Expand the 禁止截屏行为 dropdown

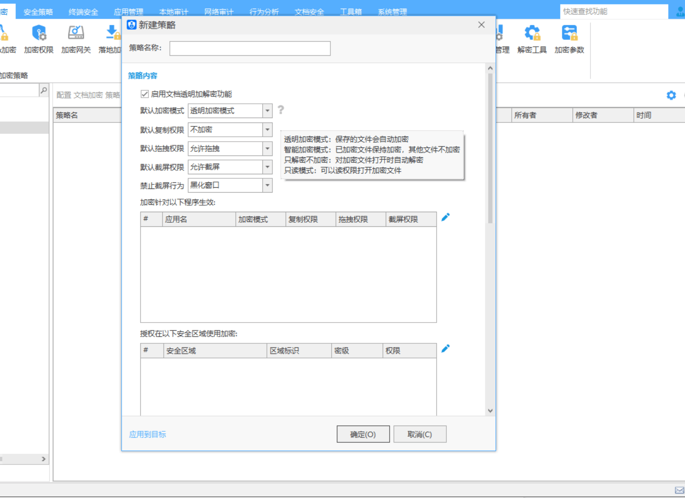pyautogui.click(x=267, y=186)
